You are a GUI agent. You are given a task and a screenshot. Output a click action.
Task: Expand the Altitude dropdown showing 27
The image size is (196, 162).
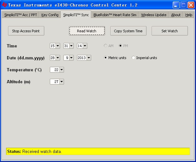(x=62, y=82)
